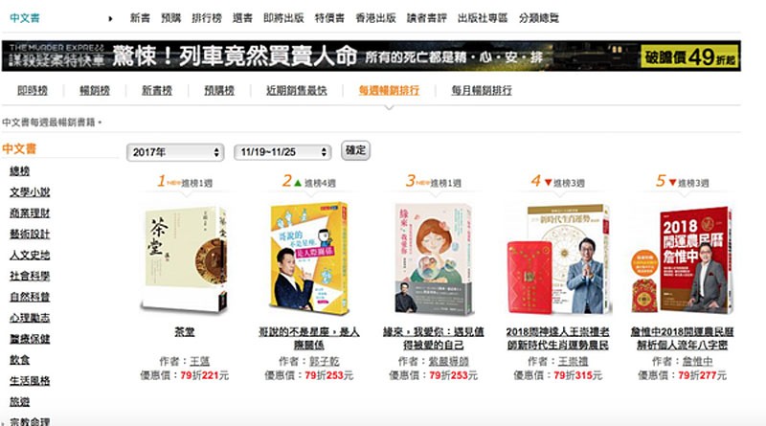
Task: Open the 香港出版 menu item
Action: 375,18
